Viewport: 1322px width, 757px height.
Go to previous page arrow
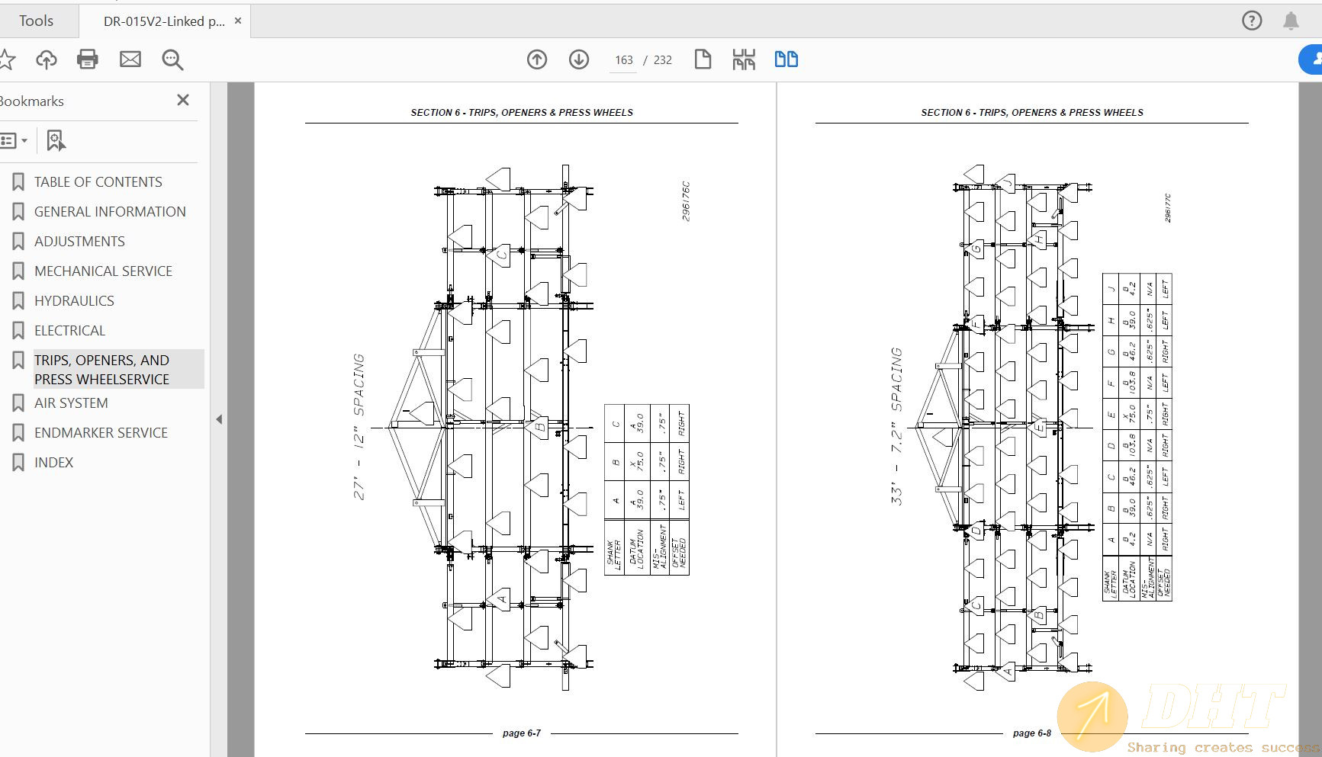tap(537, 59)
